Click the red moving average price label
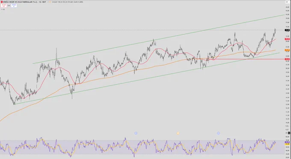The image size is (291, 159). 287,39
